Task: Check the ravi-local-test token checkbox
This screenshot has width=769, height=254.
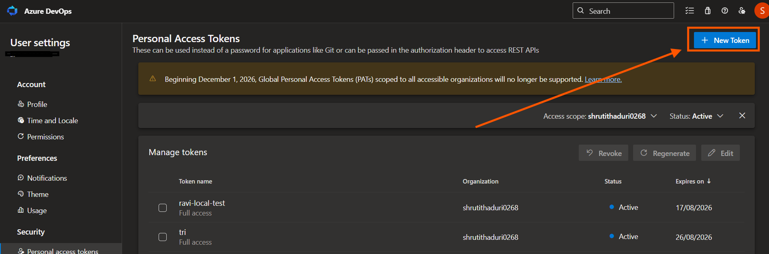Action: pos(163,208)
